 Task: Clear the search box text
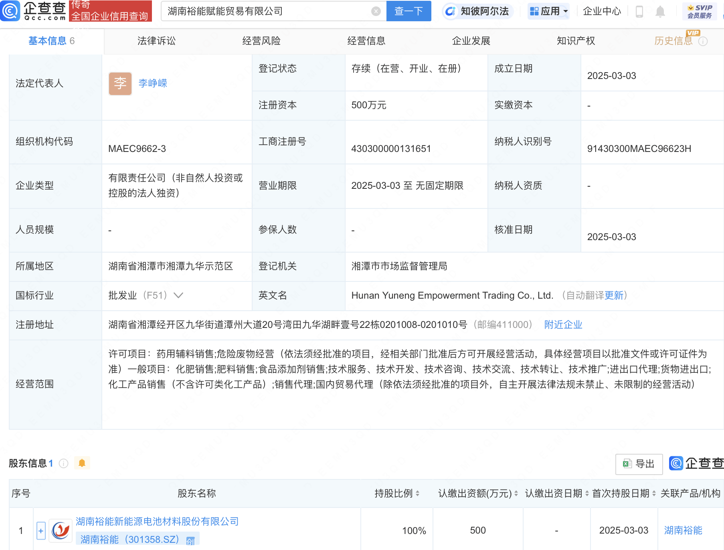tap(376, 11)
